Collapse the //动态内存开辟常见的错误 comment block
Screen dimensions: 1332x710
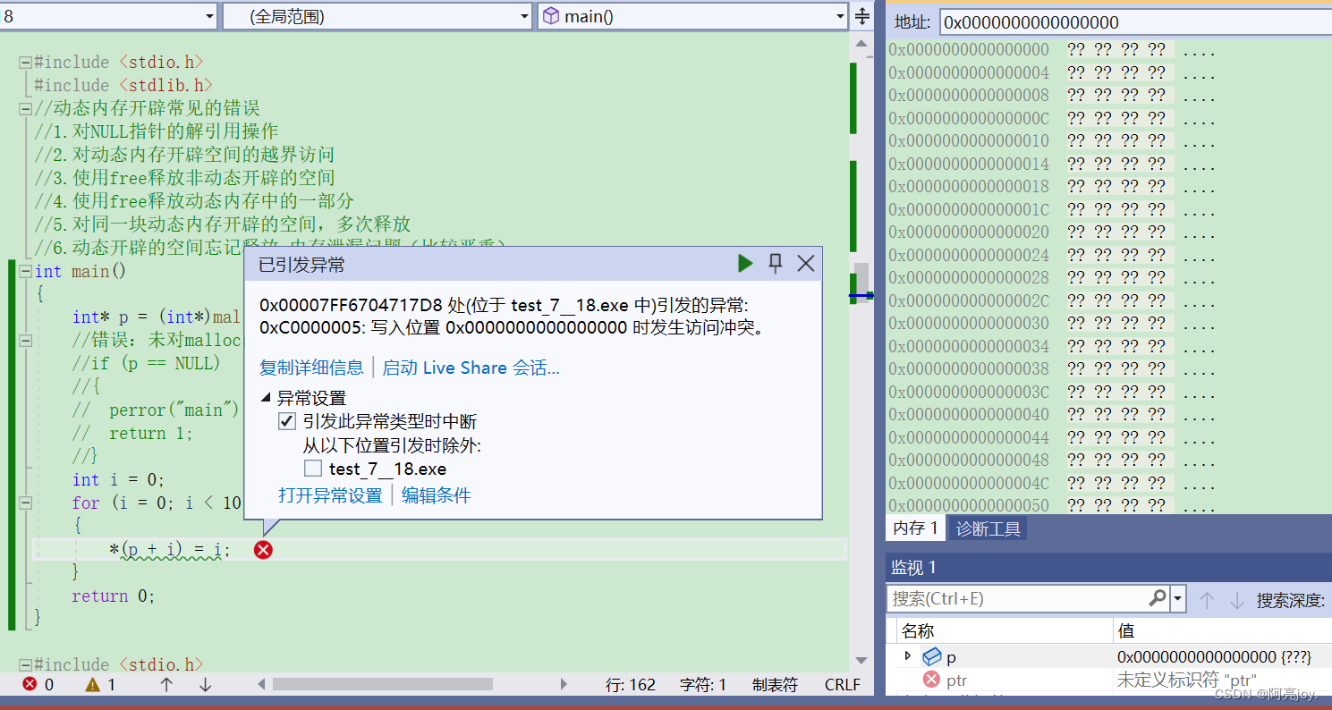24,108
